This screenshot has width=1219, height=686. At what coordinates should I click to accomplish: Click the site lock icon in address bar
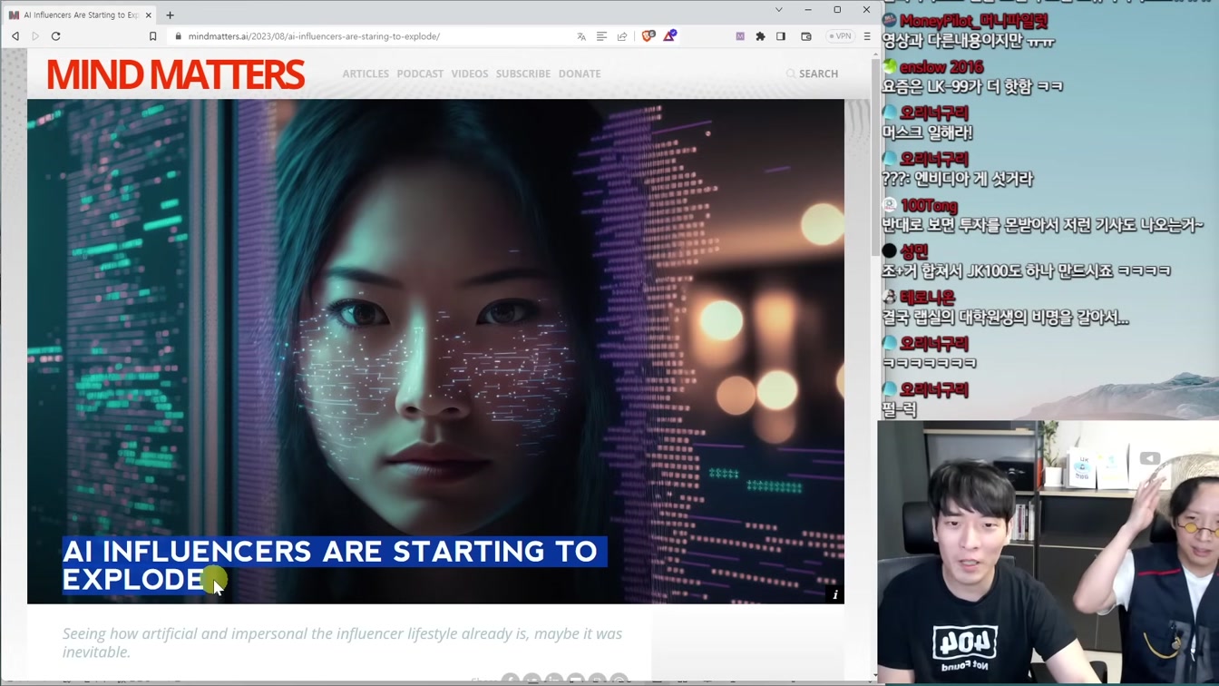(x=178, y=36)
